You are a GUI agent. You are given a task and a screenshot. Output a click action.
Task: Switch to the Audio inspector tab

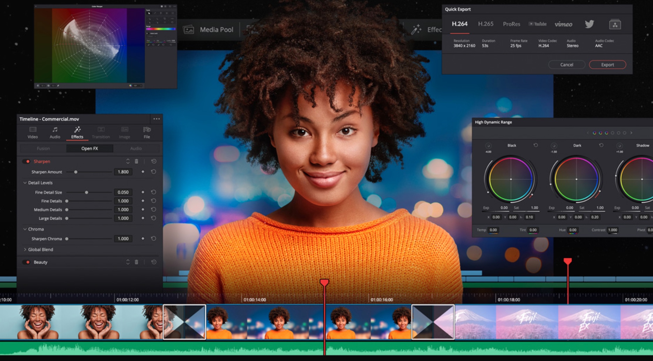55,132
